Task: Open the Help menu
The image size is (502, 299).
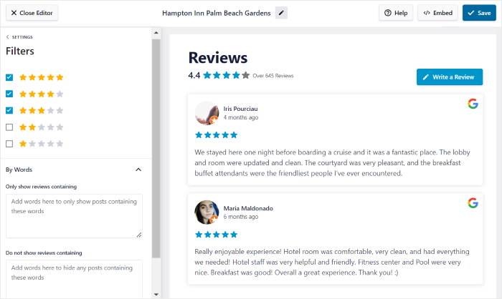Action: (395, 13)
